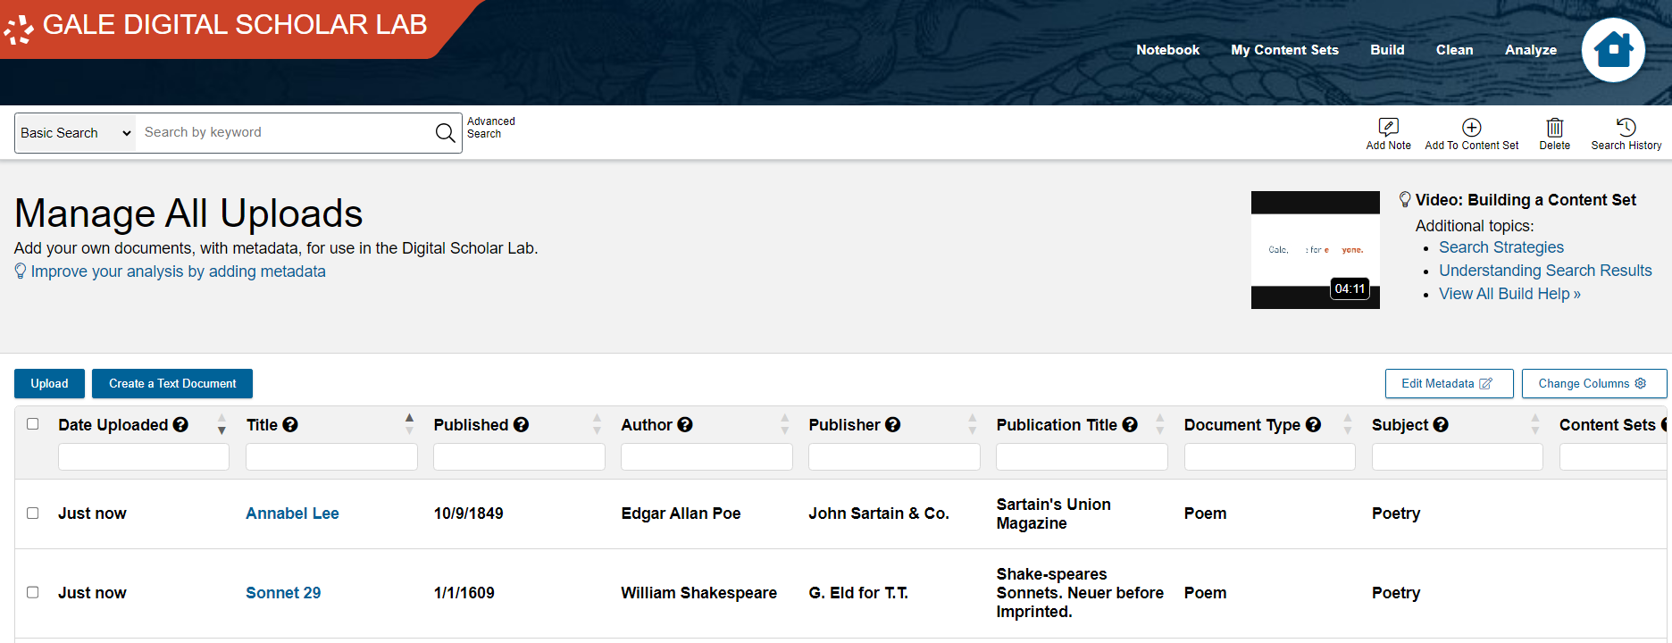The height and width of the screenshot is (643, 1672).
Task: Open Improve your analysis metadata link
Action: click(x=178, y=271)
